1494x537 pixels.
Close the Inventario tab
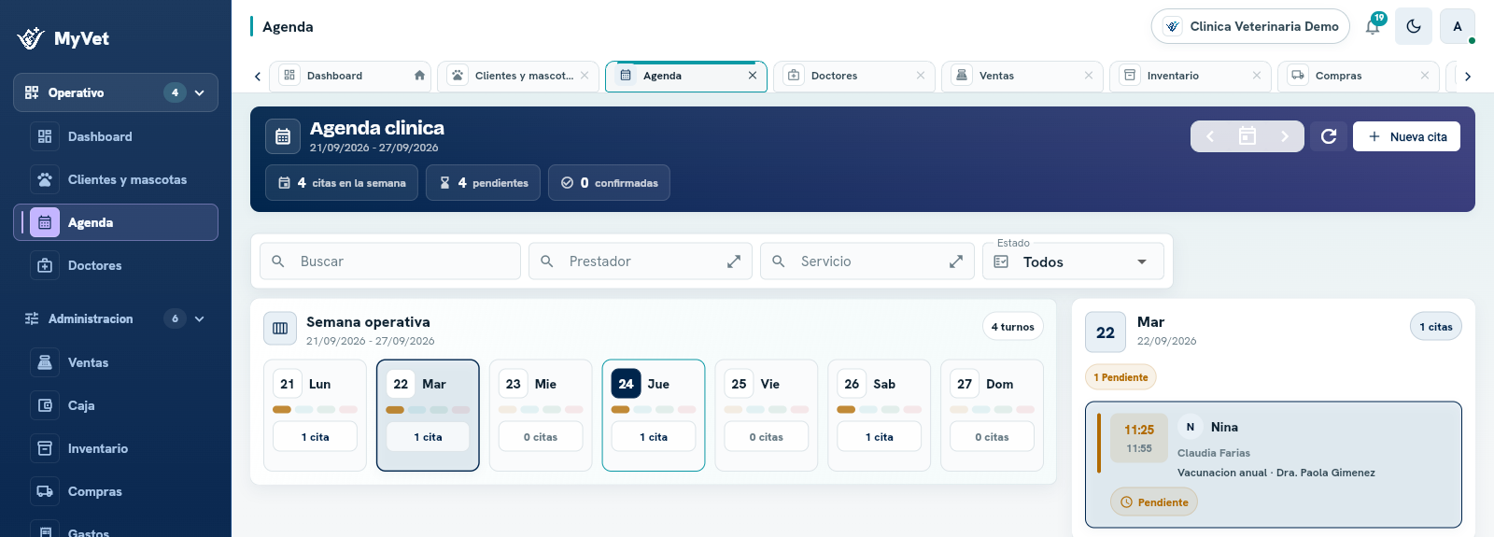coord(1257,76)
